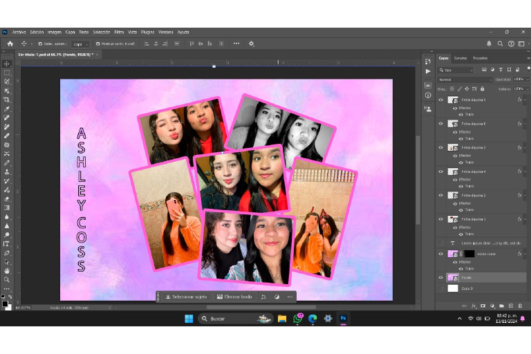The height and width of the screenshot is (354, 531).
Task: Open more options in contextual task bar
Action: click(x=290, y=297)
